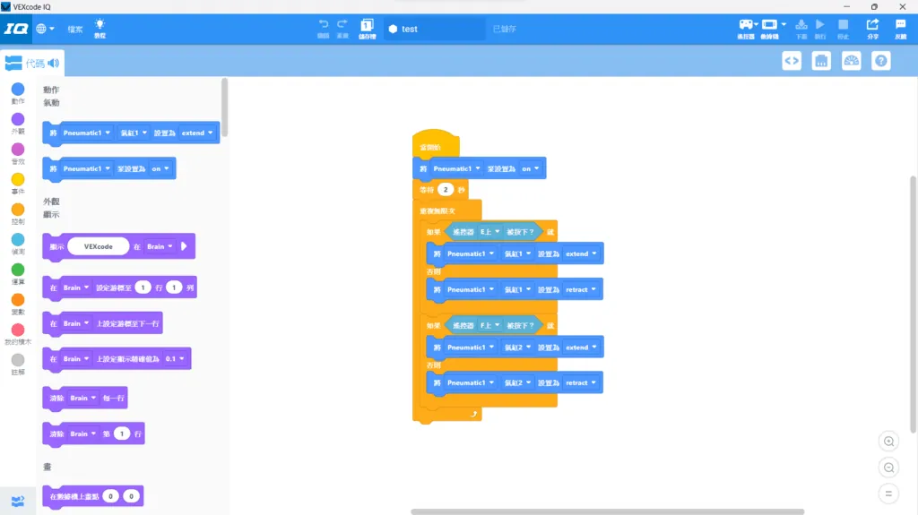918x515 pixels.
Task: Open Pneumatic1 dropdown in palette cylinder block
Action: [x=87, y=133]
